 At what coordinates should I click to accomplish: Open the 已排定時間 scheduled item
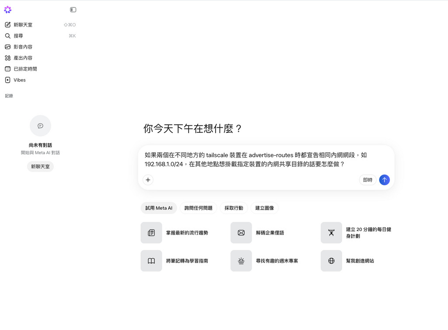coord(40,69)
